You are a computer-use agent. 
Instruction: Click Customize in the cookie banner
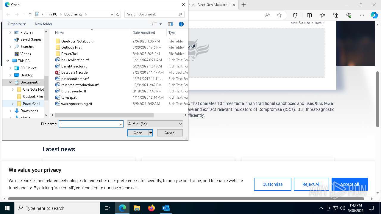[272, 184]
